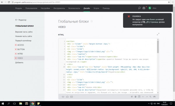
Task: Click the text align lines icon in editor toolbar
Action: coord(132,97)
